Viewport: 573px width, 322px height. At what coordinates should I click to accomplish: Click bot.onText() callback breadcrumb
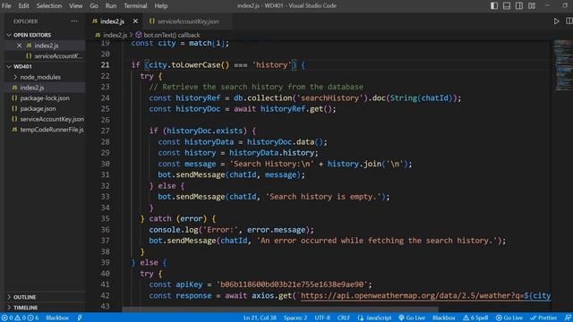coord(171,35)
